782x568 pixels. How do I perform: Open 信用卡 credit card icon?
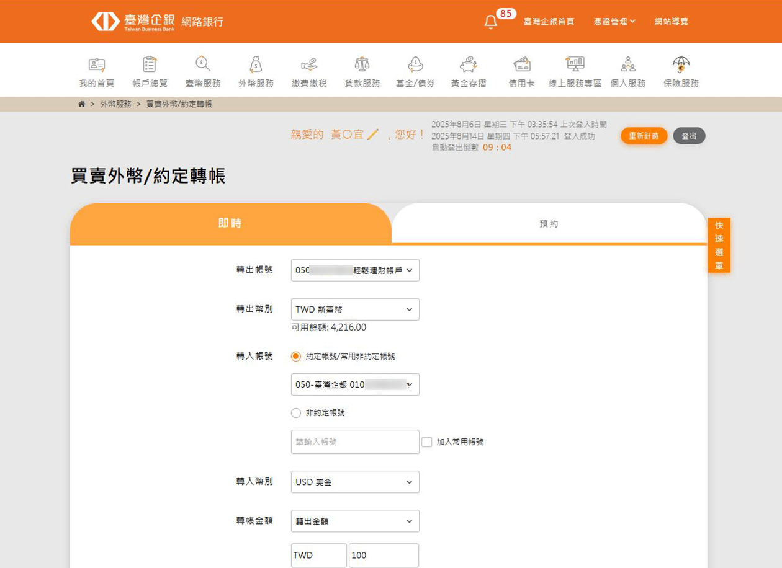tap(521, 64)
